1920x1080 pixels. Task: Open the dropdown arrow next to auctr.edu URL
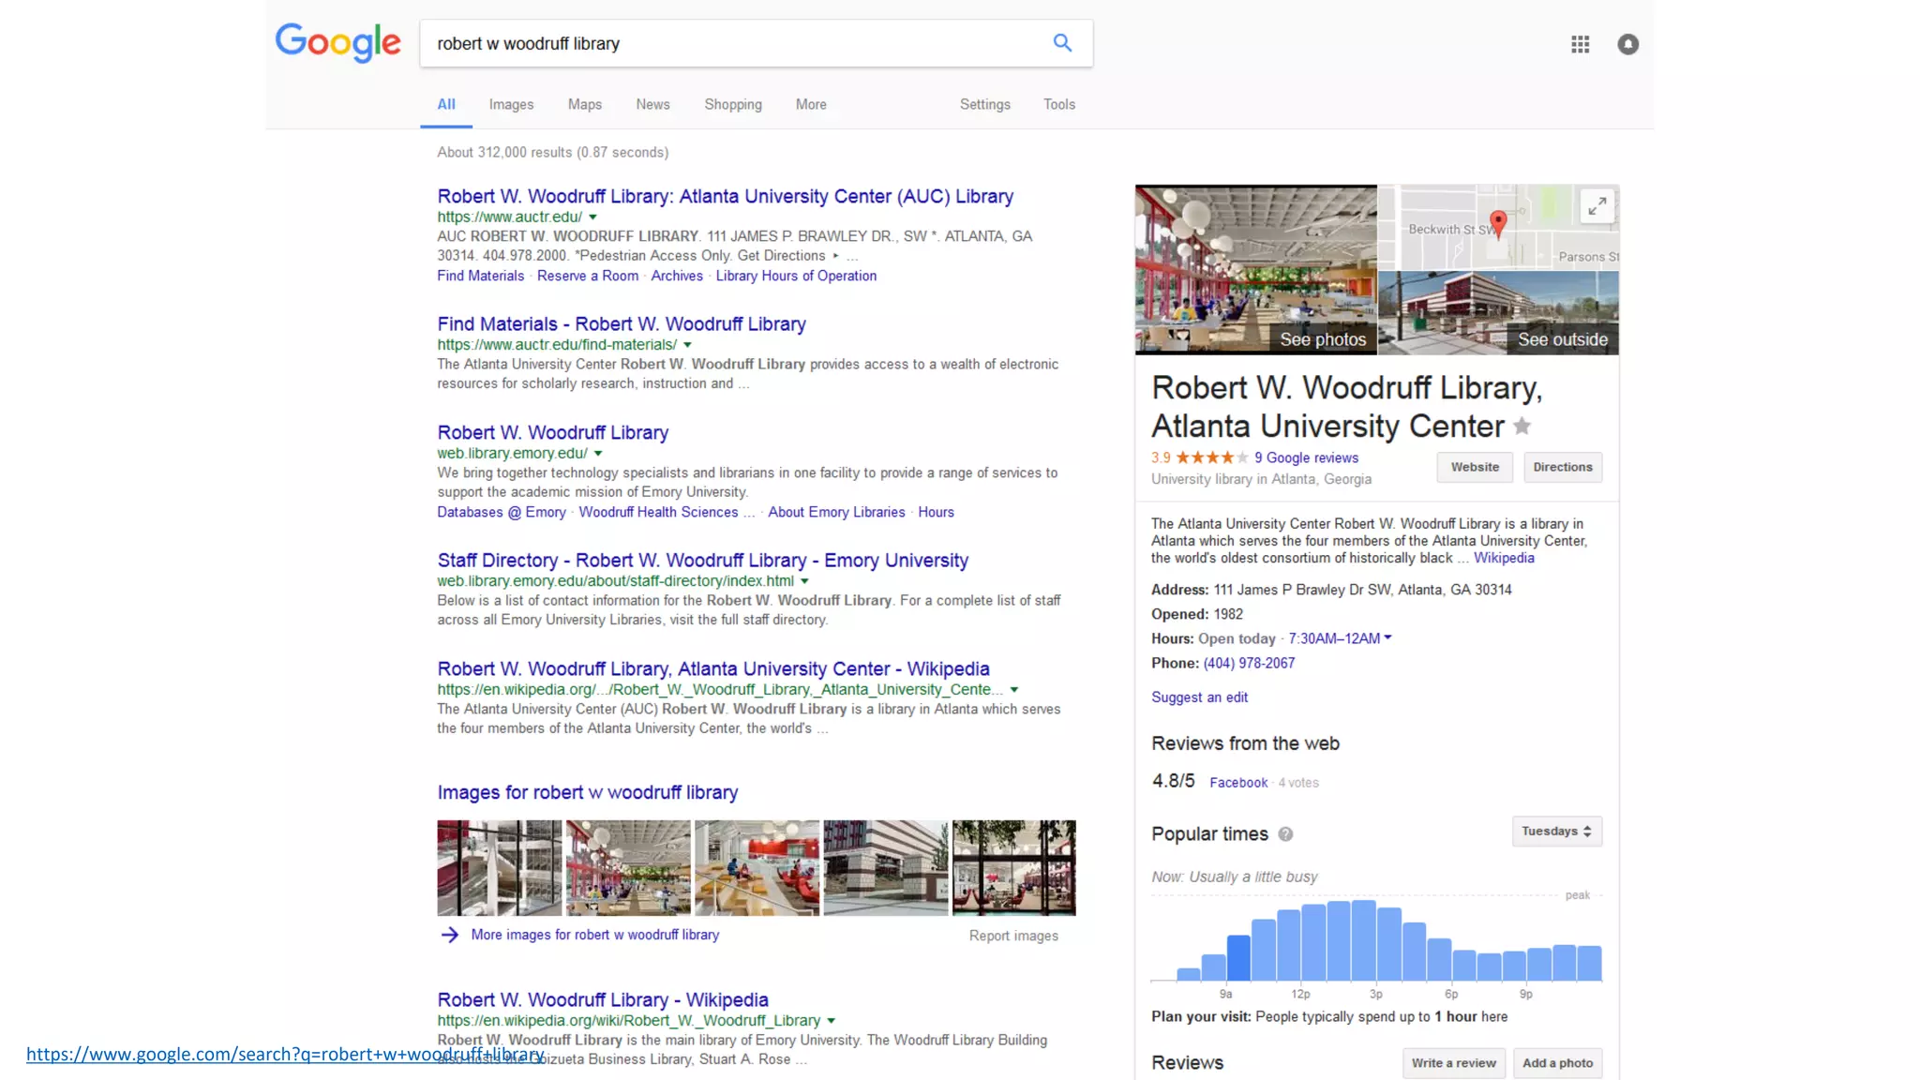593,217
